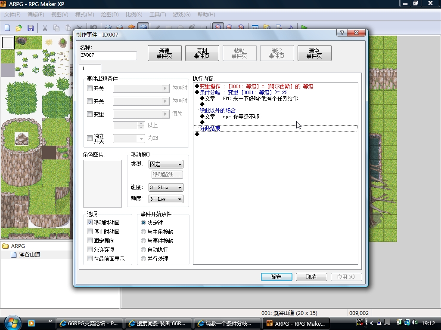The width and height of the screenshot is (441, 330).
Task: Open the 工具(T) menu
Action: (158, 14)
